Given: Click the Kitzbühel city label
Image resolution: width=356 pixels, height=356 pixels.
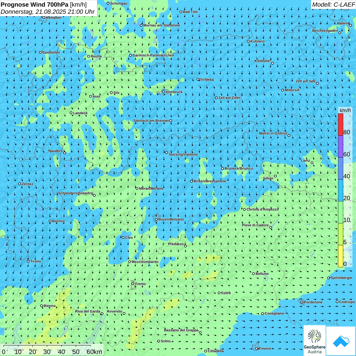Looking at the screenshot, I should (262, 61).
